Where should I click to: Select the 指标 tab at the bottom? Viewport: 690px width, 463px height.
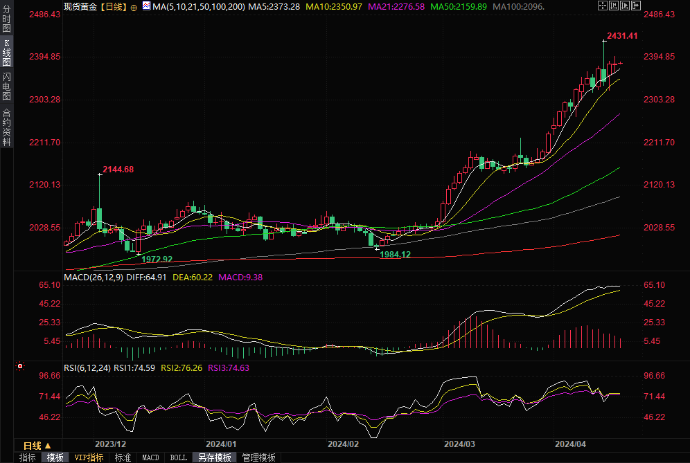click(x=27, y=457)
